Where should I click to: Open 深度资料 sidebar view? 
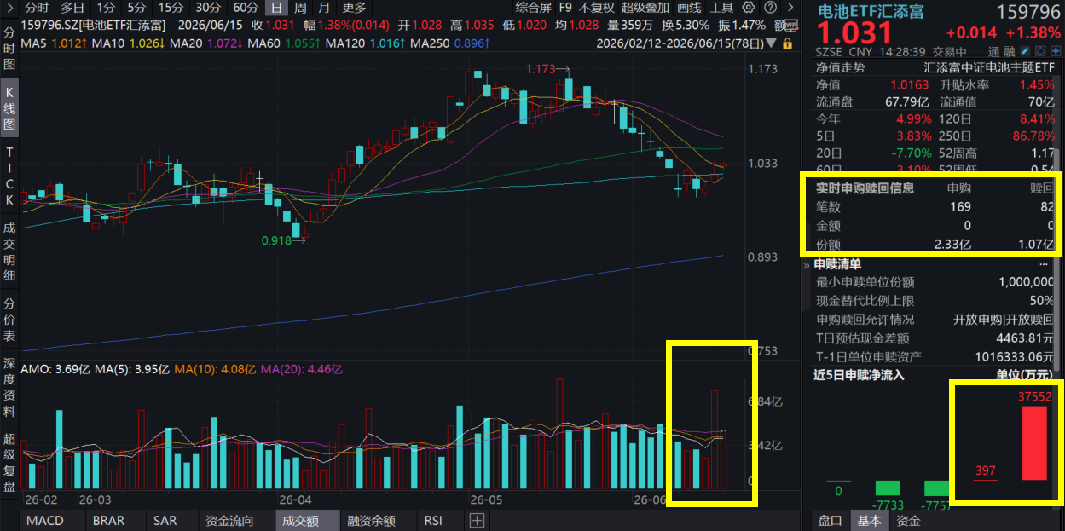[9, 388]
